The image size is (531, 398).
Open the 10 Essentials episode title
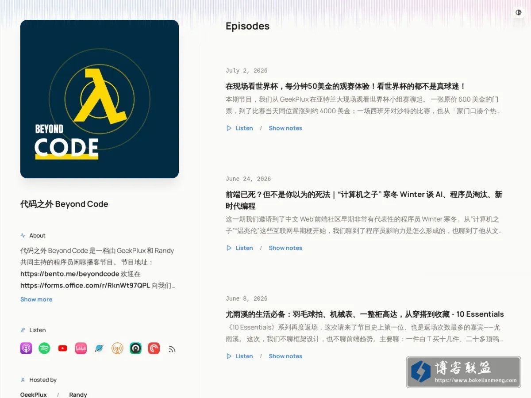pyautogui.click(x=365, y=314)
